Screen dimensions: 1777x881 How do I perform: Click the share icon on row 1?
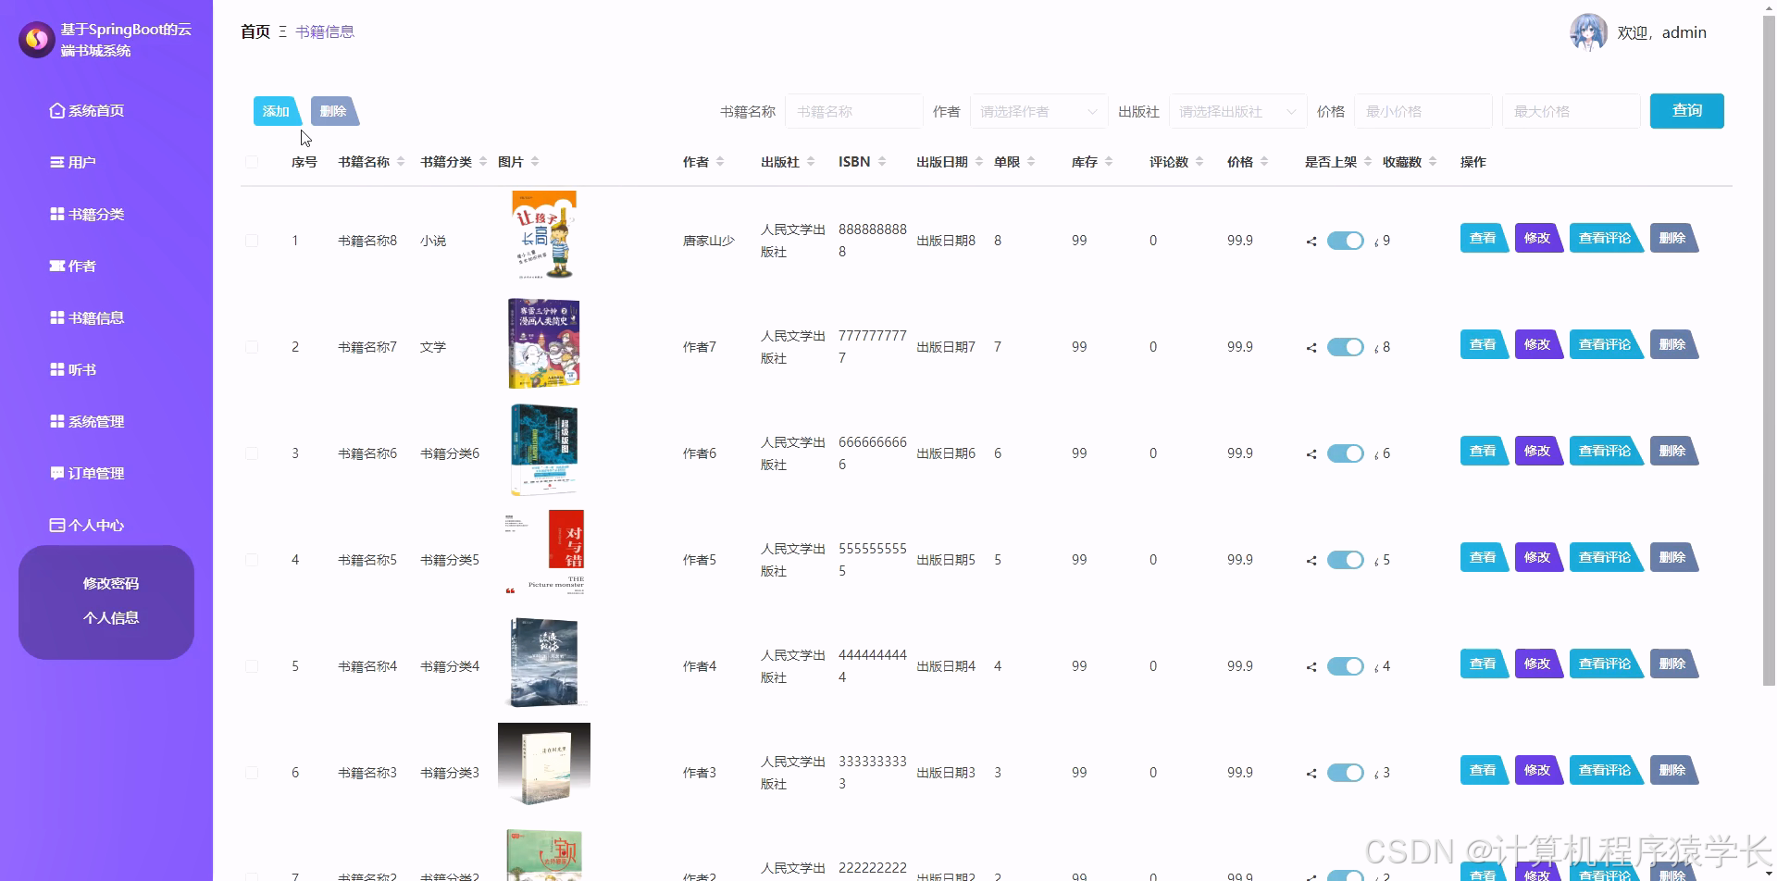(1310, 241)
